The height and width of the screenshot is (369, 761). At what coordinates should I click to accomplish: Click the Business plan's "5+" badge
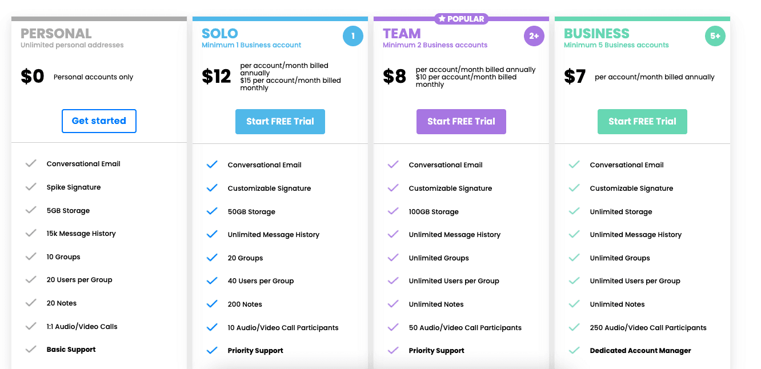click(715, 35)
